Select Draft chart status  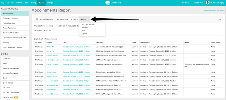(x=83, y=31)
